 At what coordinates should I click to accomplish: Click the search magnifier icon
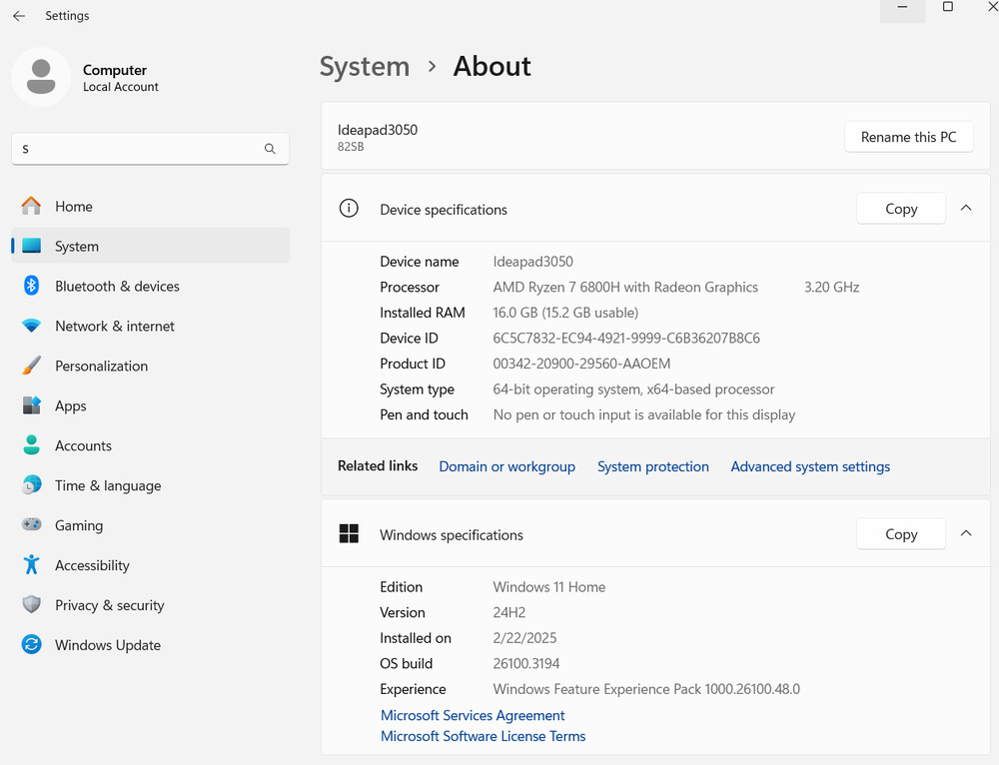[270, 149]
